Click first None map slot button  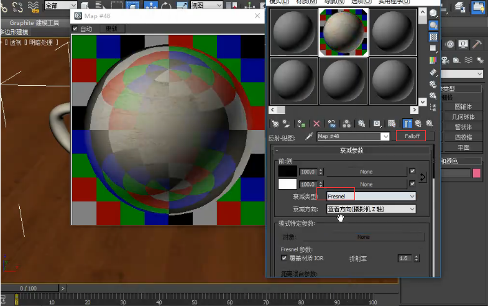(x=366, y=172)
